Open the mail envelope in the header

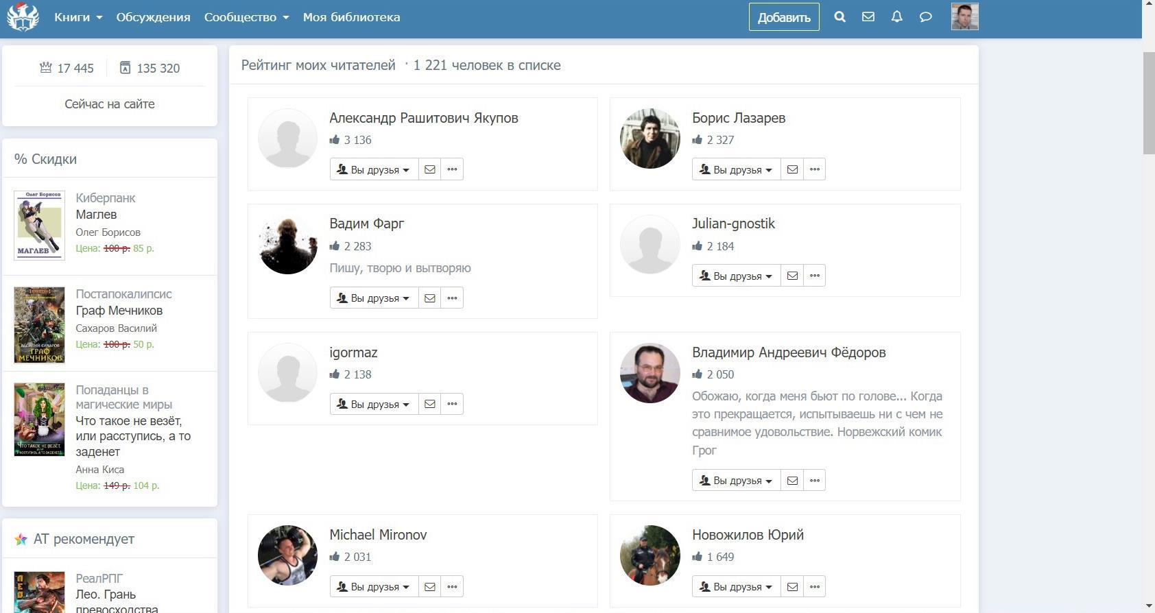click(868, 17)
